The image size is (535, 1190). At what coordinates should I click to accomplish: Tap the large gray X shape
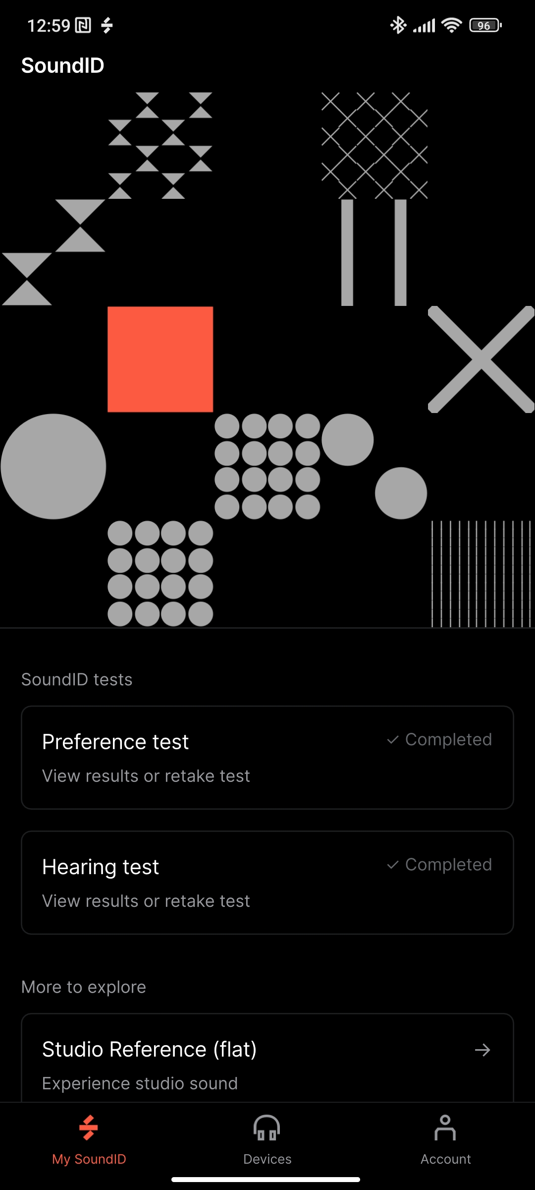pyautogui.click(x=481, y=359)
